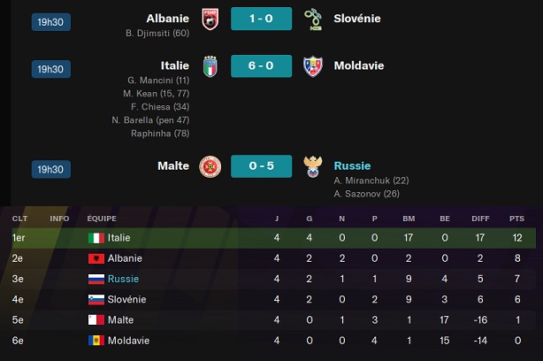This screenshot has width=543, height=361.
Task: Sort standings by CLT column header
Action: pyautogui.click(x=19, y=219)
